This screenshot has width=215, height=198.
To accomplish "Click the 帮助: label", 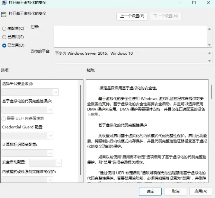I will coord(91,70).
